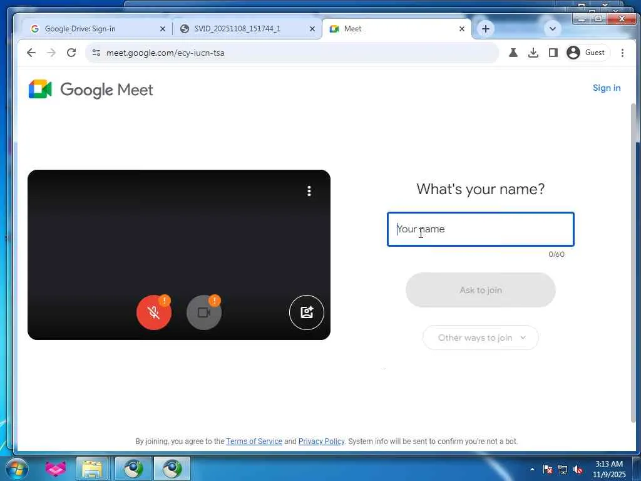Show hidden system tray icons

coord(532,469)
